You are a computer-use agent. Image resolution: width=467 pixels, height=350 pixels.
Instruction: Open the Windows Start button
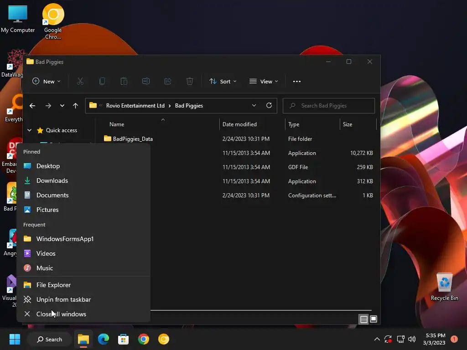(15, 339)
